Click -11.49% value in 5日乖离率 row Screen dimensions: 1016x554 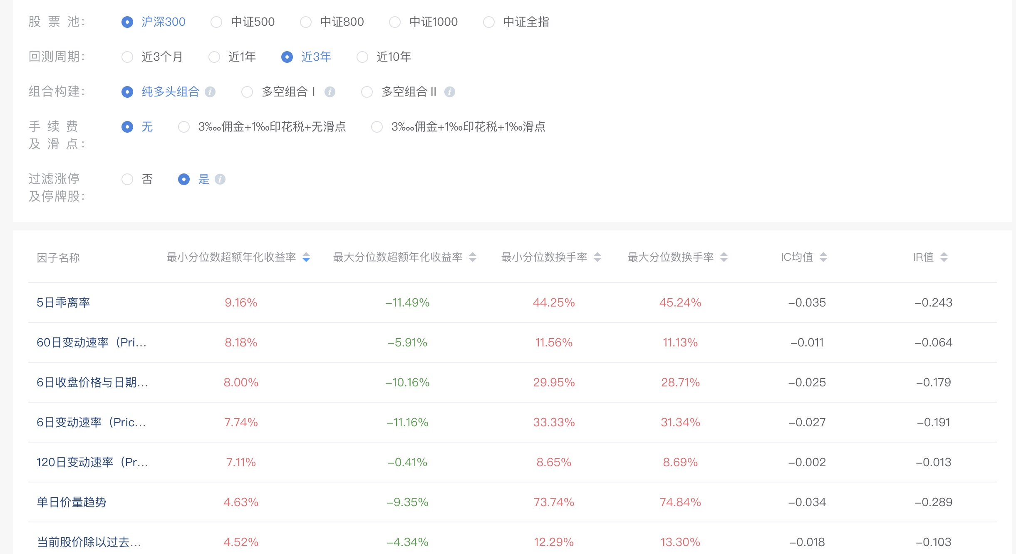407,302
